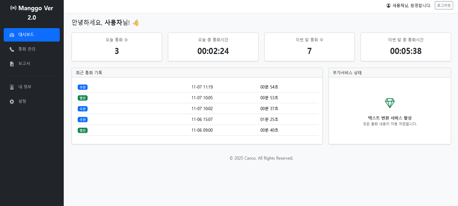
Task: Click the profile badge icon for 내 정보
Action: [12, 87]
